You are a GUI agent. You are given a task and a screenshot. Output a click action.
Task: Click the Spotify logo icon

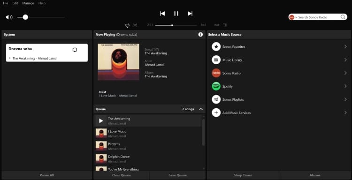(216, 86)
